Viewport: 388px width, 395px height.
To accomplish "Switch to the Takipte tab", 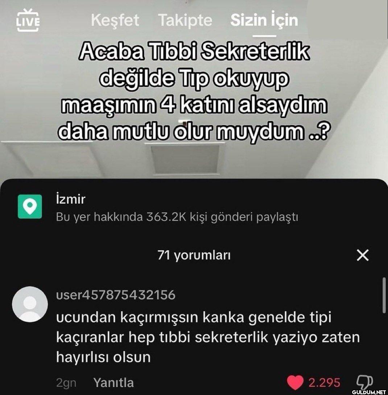I will point(185,20).
